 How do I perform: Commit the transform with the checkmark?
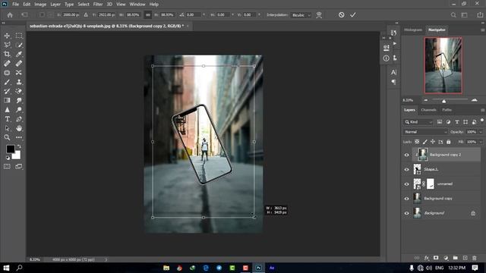[352, 15]
